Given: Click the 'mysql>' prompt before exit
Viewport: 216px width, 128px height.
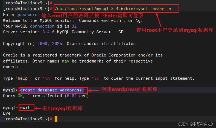Looking at the screenshot, I should [x=10, y=108].
